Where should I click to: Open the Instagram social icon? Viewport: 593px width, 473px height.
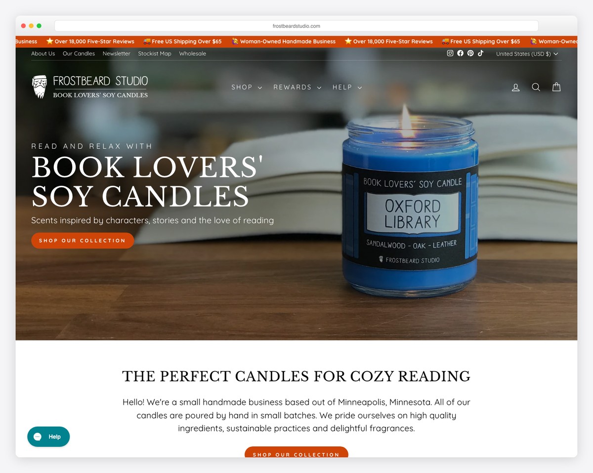click(x=450, y=53)
